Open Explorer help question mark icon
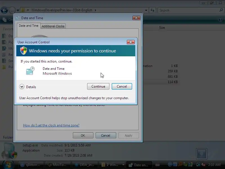225x169 pixels. (x=220, y=20)
